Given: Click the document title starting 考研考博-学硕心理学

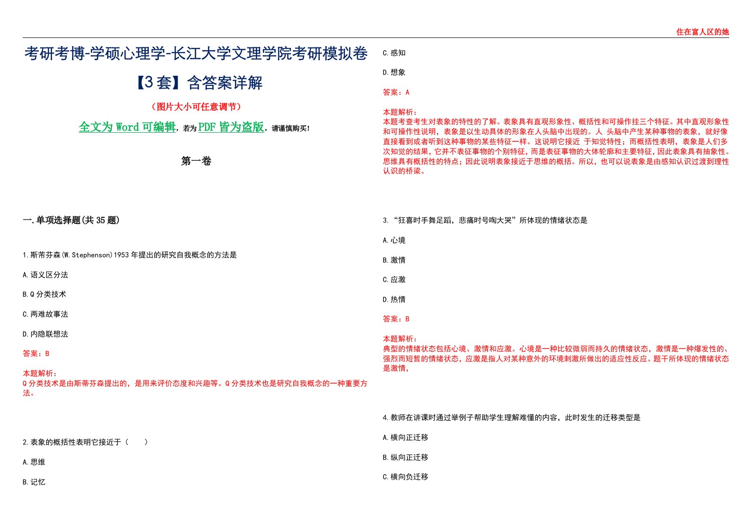Looking at the screenshot, I should tap(196, 68).
